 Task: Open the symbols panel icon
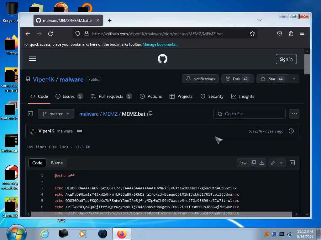pyautogui.click(x=292, y=163)
